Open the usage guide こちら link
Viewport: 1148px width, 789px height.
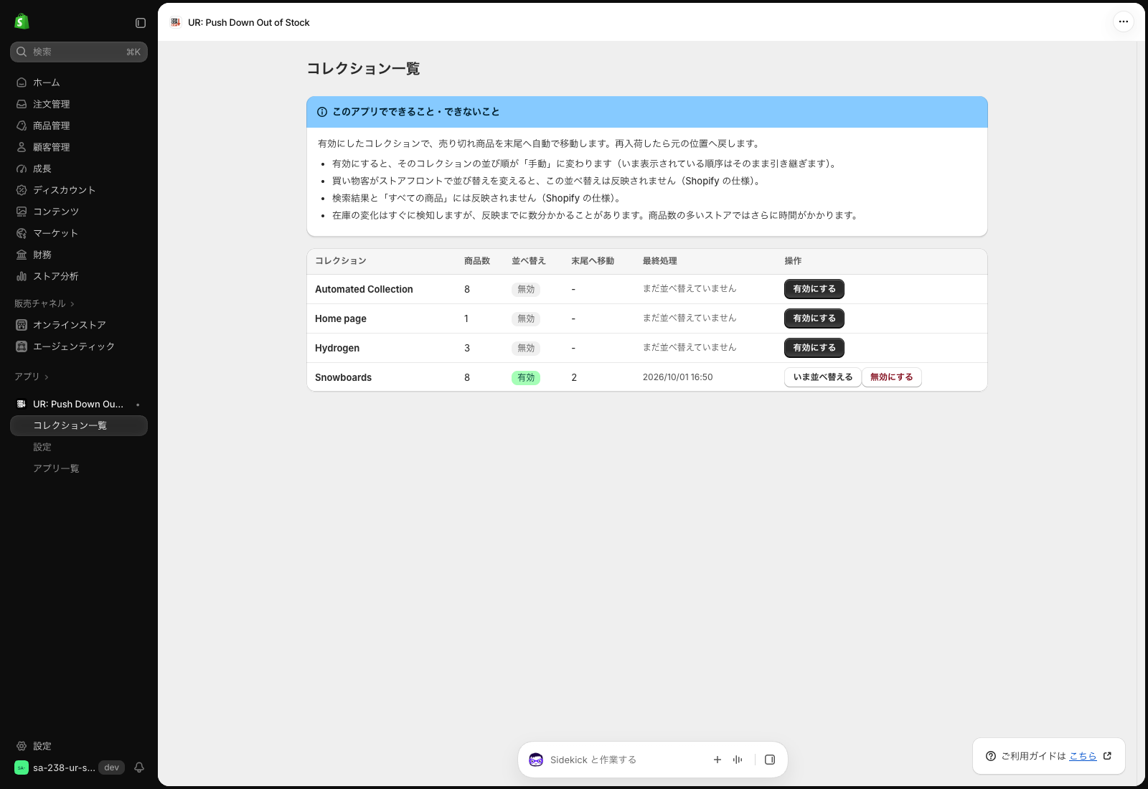point(1083,756)
